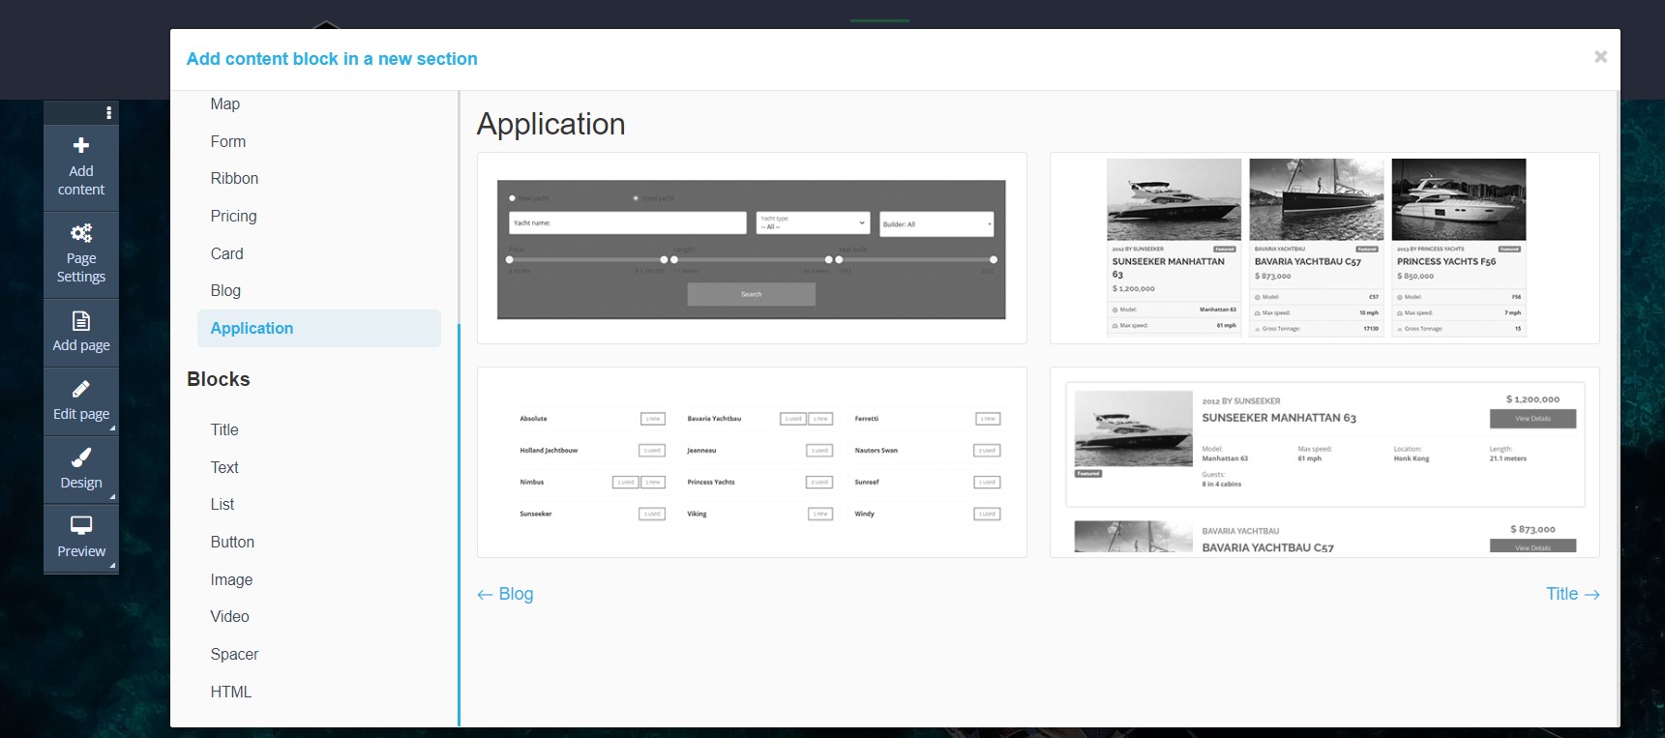Image resolution: width=1665 pixels, height=738 pixels.
Task: Pick the yacht search form template
Action: [752, 248]
